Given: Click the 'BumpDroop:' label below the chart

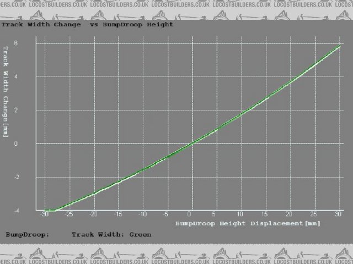Looking at the screenshot, I should coord(28,234).
